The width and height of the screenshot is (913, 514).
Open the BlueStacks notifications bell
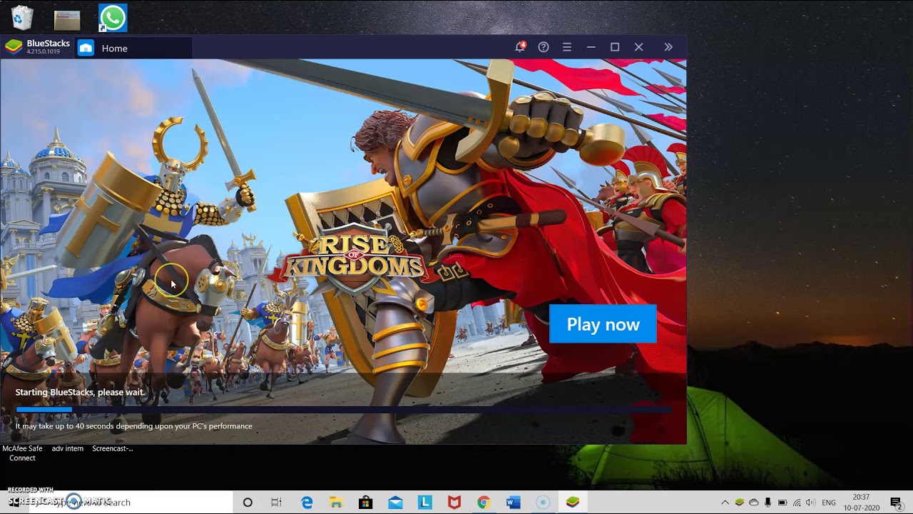click(520, 47)
